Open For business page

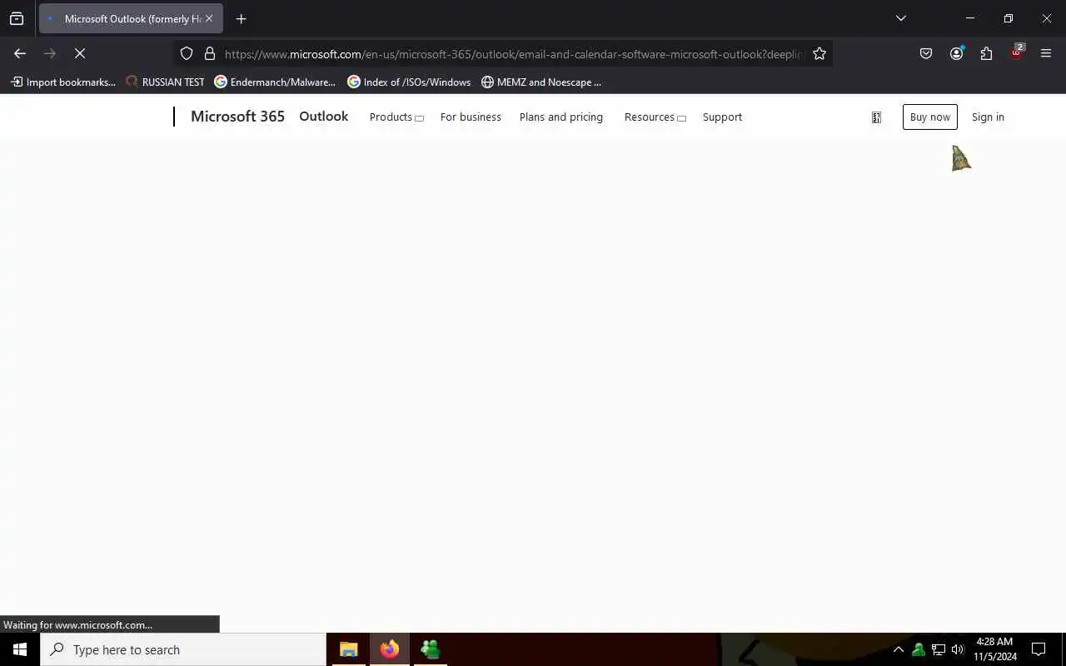point(471,117)
